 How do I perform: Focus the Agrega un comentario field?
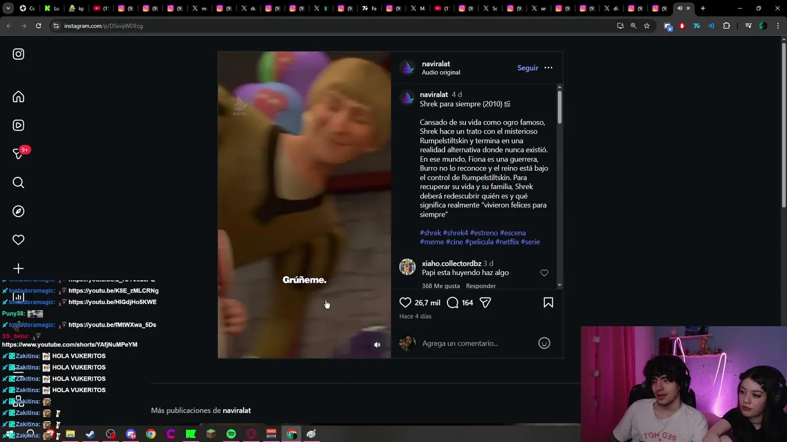tap(477, 343)
